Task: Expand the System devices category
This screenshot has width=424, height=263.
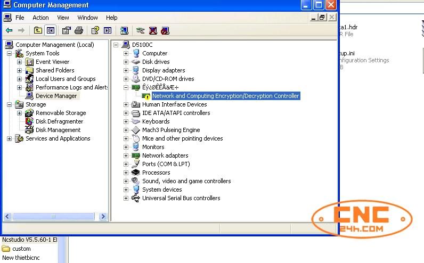Action: point(126,190)
